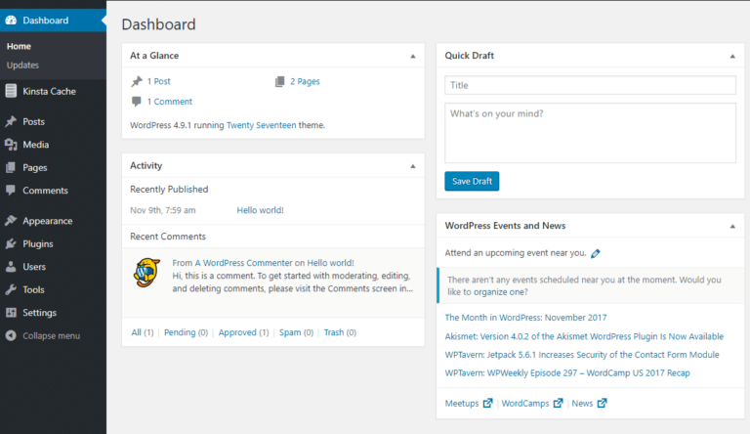This screenshot has width=750, height=434.
Task: Click the Users person icon
Action: coord(11,267)
